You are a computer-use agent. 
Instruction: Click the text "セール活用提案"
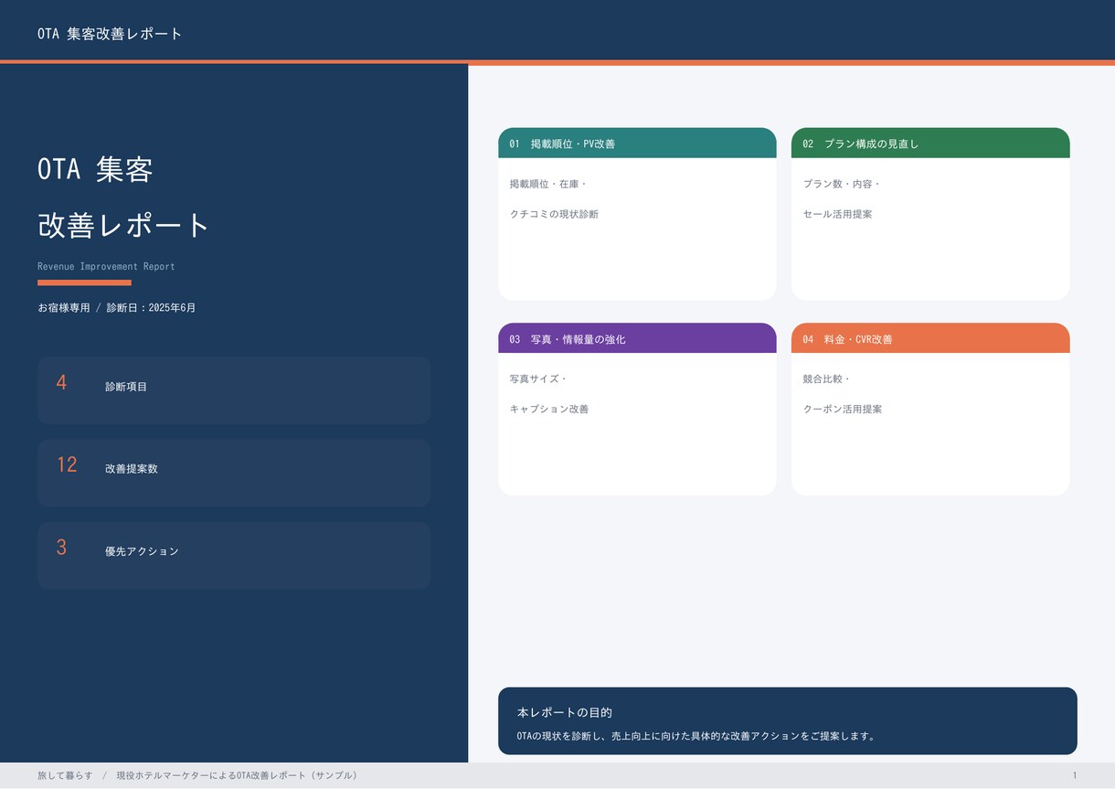(x=837, y=214)
